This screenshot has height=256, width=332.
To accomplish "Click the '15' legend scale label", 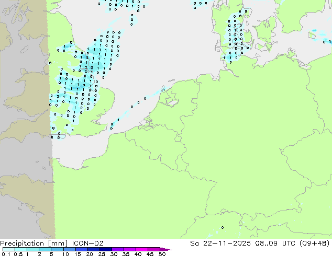I will point(78,254).
